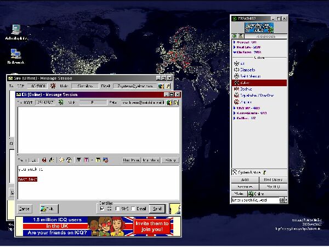The height and width of the screenshot is (247, 329).
Task: Pick text color with the pink T swatch
Action: (x=86, y=160)
